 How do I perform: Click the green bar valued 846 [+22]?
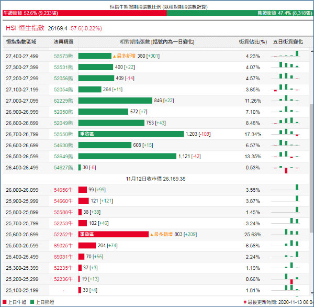pyautogui.click(x=115, y=101)
